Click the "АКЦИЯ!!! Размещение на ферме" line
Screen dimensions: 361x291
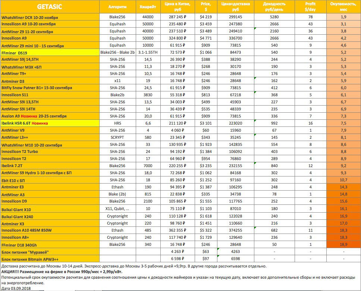[62, 272]
